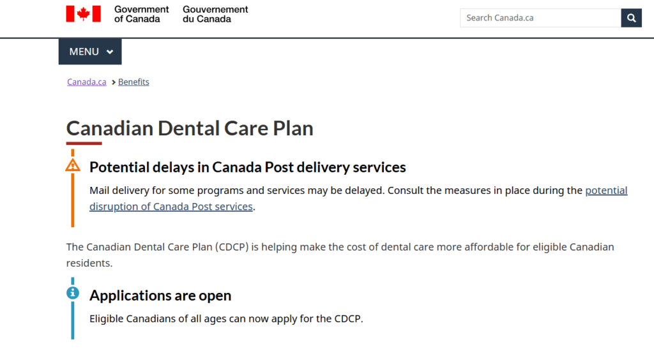Open the Canada.ca breadcrumb link
654x351 pixels.
pos(87,82)
